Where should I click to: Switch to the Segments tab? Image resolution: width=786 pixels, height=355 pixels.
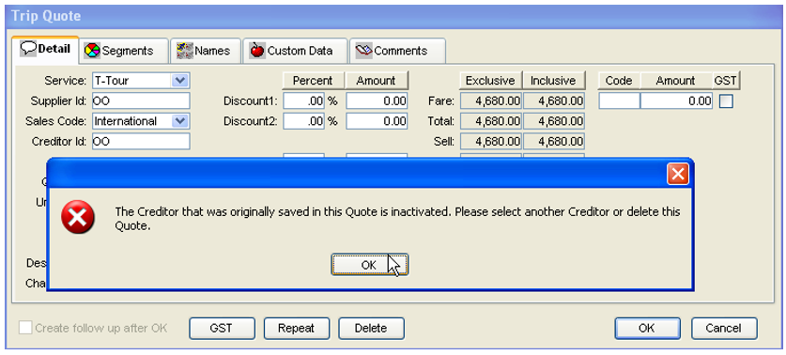(125, 51)
